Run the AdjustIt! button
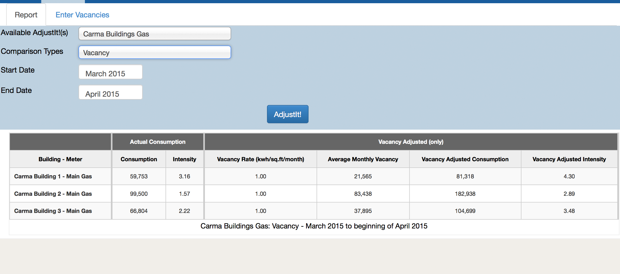620x274 pixels. [287, 114]
